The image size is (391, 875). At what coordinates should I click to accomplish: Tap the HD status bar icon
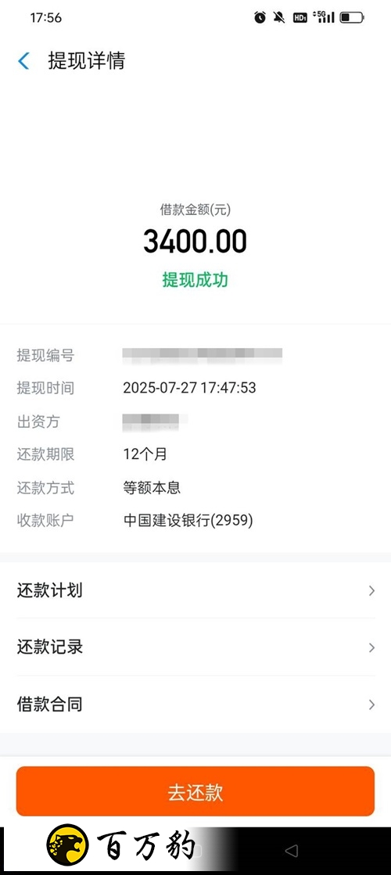coord(300,18)
